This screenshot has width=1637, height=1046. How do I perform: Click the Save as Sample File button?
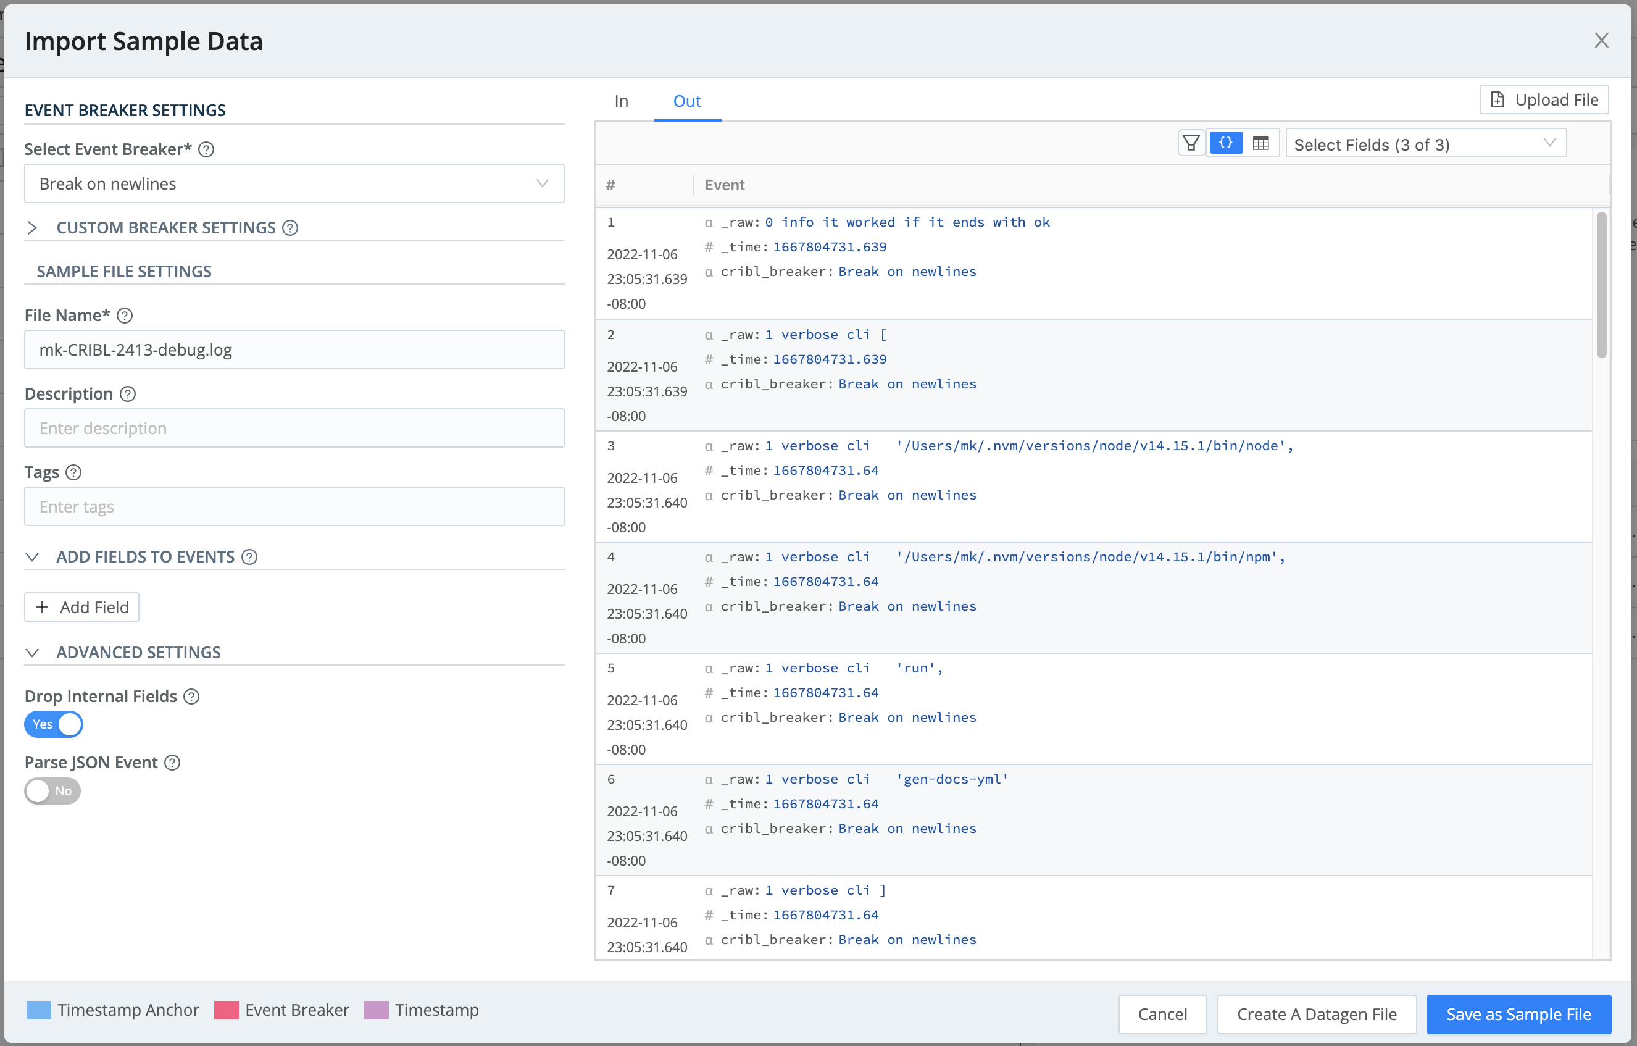1518,1014
